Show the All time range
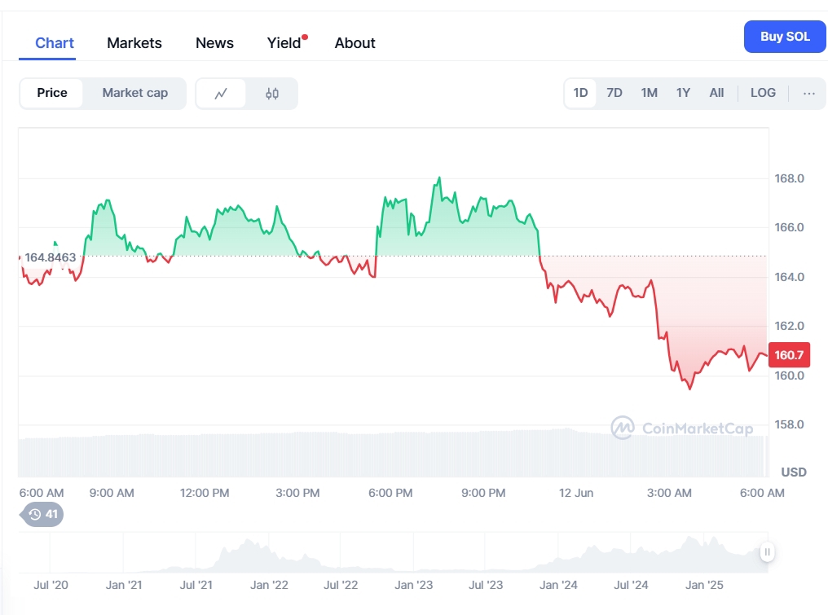The width and height of the screenshot is (828, 615). (716, 93)
